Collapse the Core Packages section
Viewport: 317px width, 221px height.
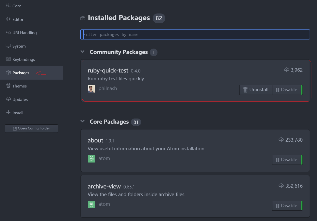82,121
